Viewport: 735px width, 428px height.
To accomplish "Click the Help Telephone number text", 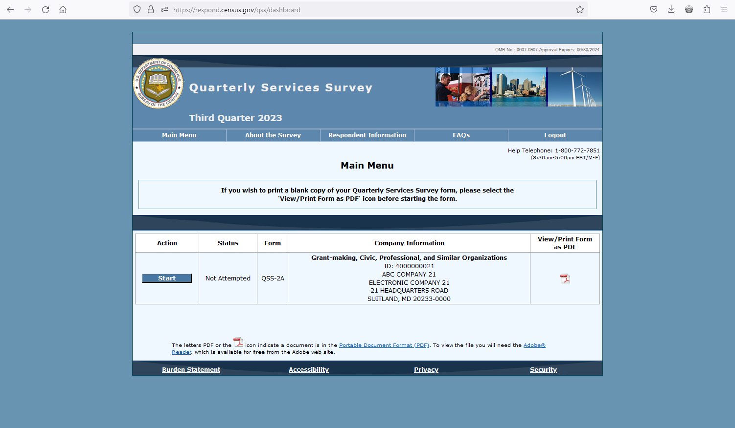I will point(553,150).
